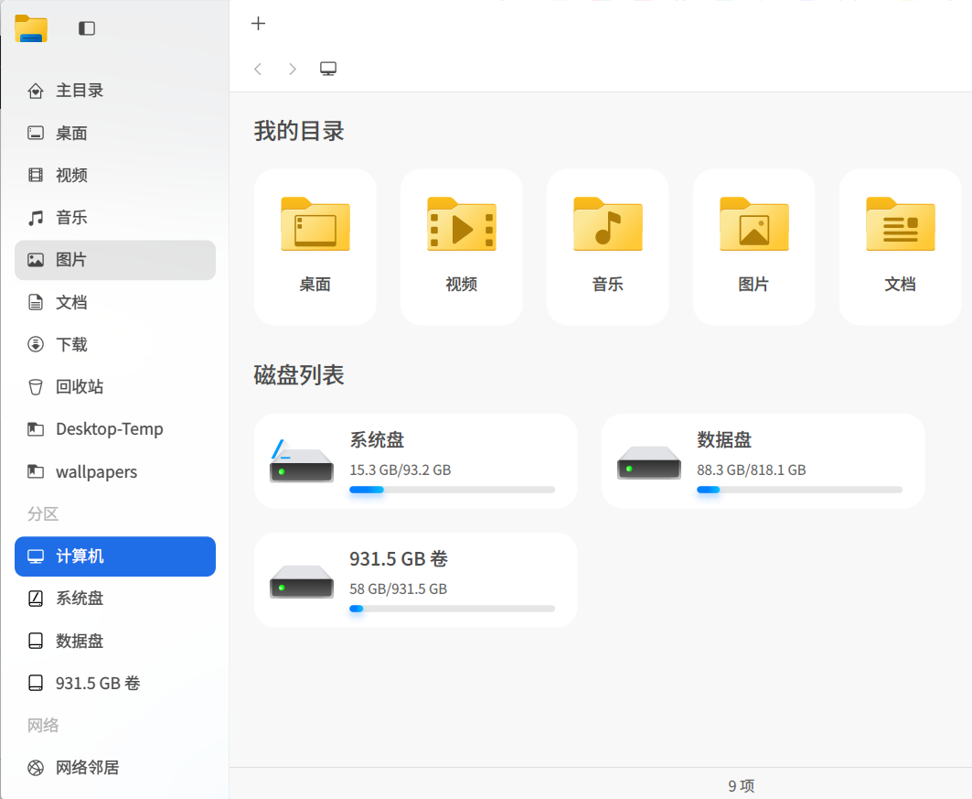972x799 pixels.
Task: Open 系统盘 in the sidebar
Action: tap(115, 599)
